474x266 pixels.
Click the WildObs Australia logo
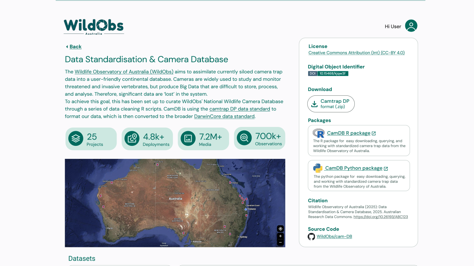94,27
